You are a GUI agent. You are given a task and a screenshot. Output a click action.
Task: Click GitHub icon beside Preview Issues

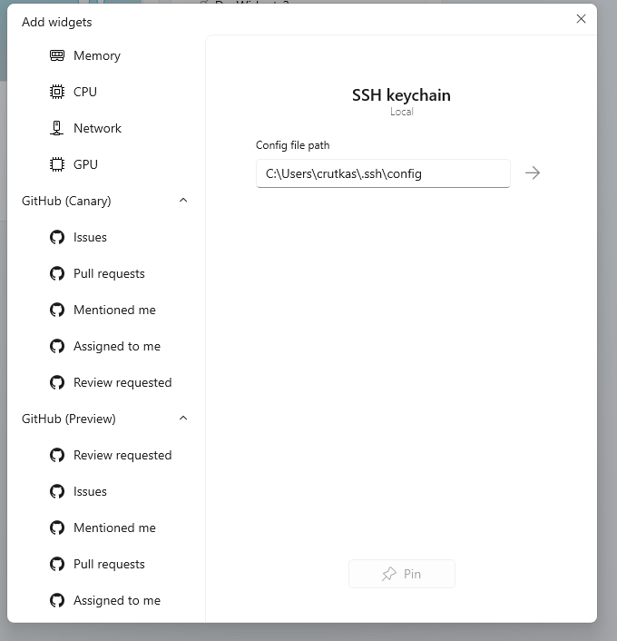(x=57, y=491)
